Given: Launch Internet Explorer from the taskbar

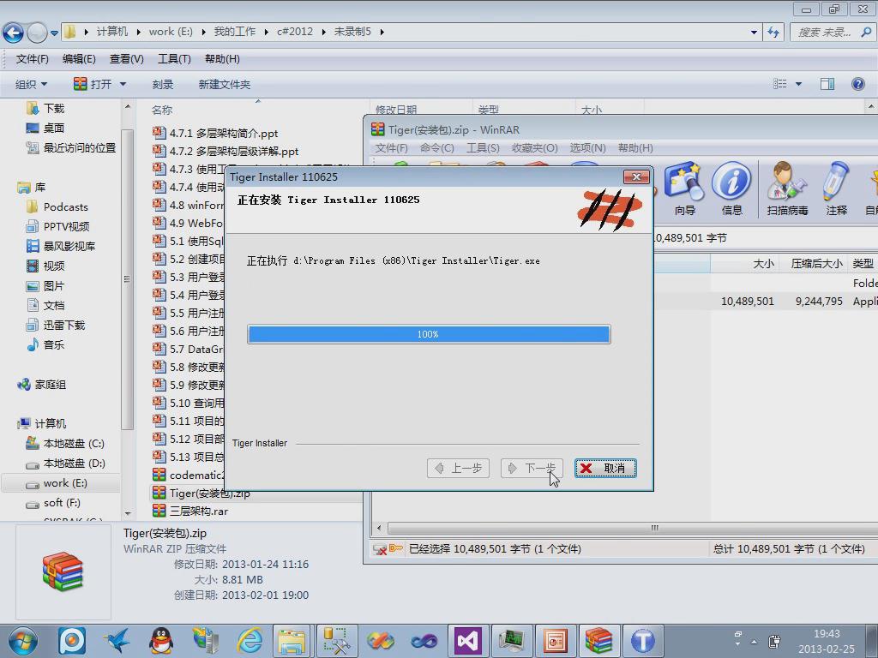Looking at the screenshot, I should pos(250,641).
